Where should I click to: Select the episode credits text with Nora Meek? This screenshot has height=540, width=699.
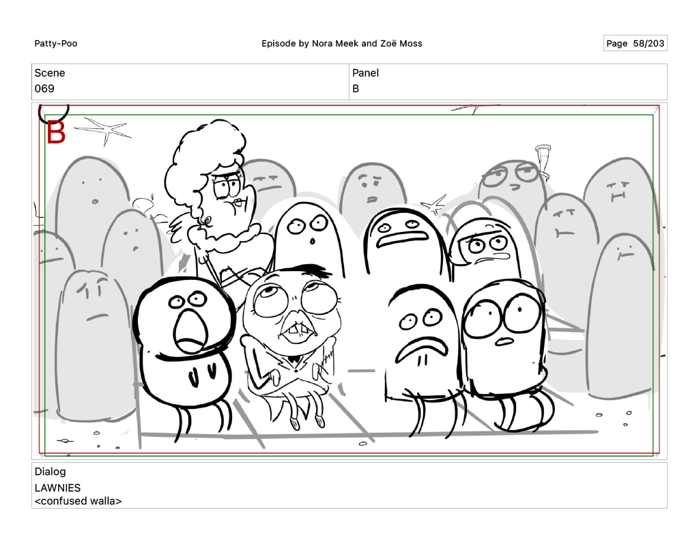[341, 44]
